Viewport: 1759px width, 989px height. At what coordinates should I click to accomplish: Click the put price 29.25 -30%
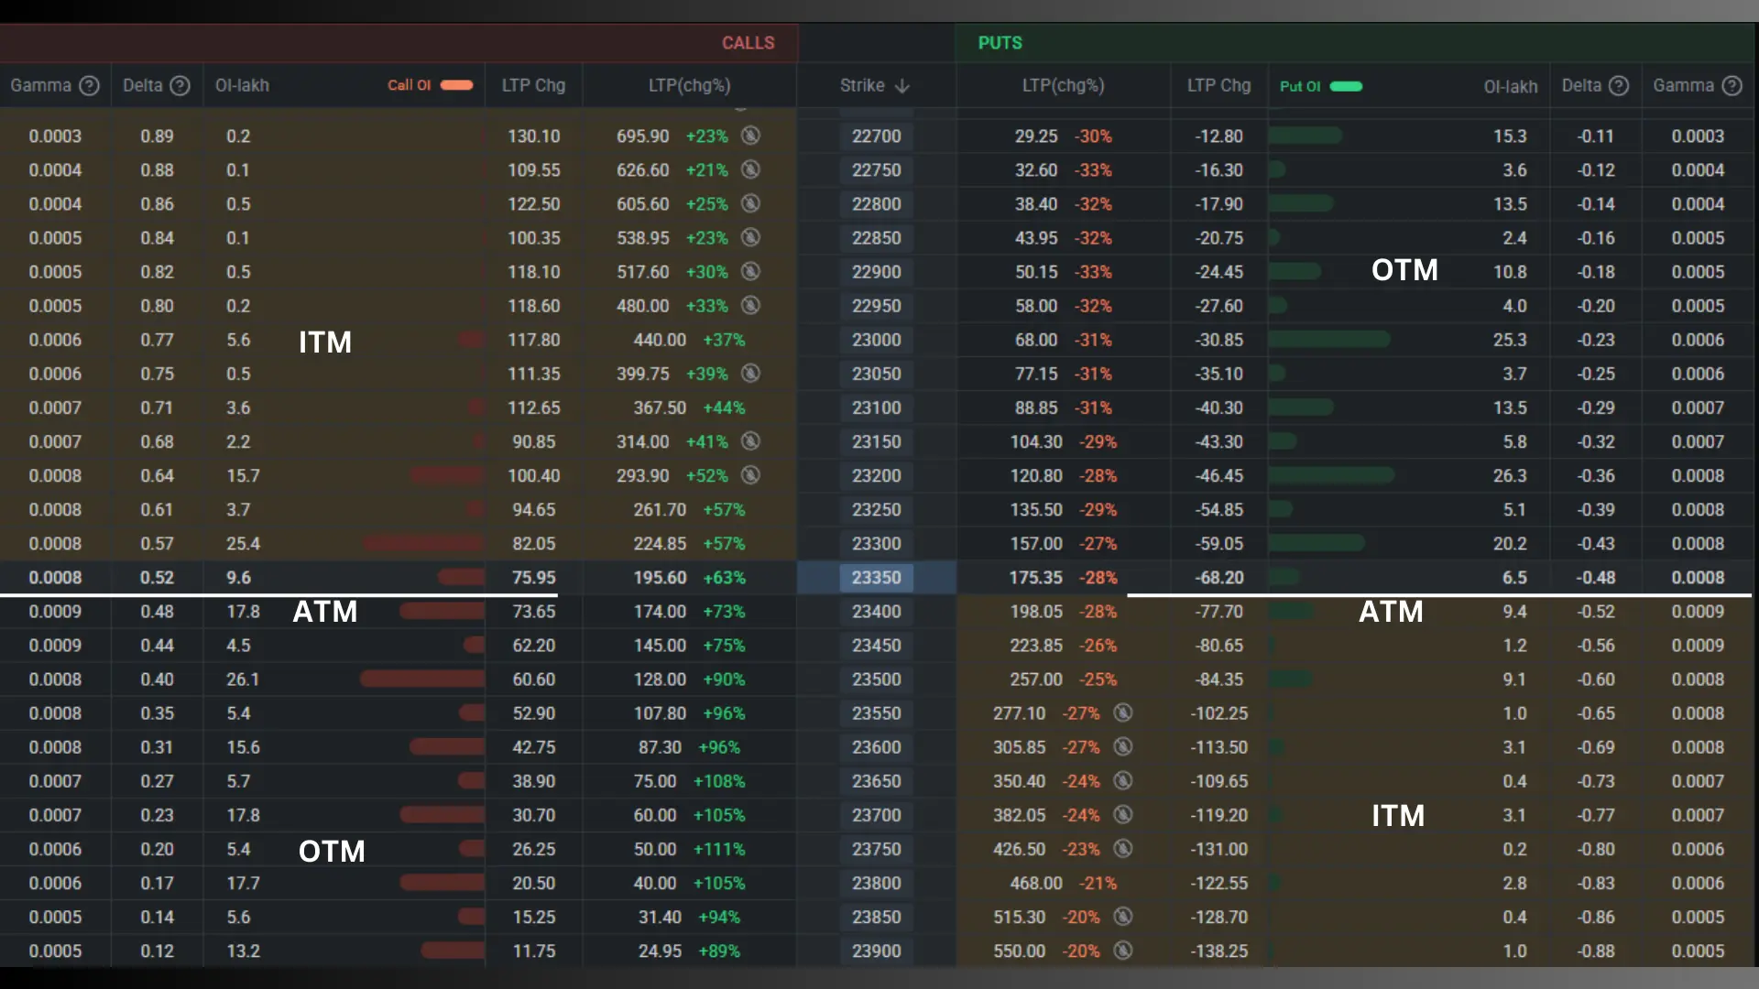[1064, 136]
